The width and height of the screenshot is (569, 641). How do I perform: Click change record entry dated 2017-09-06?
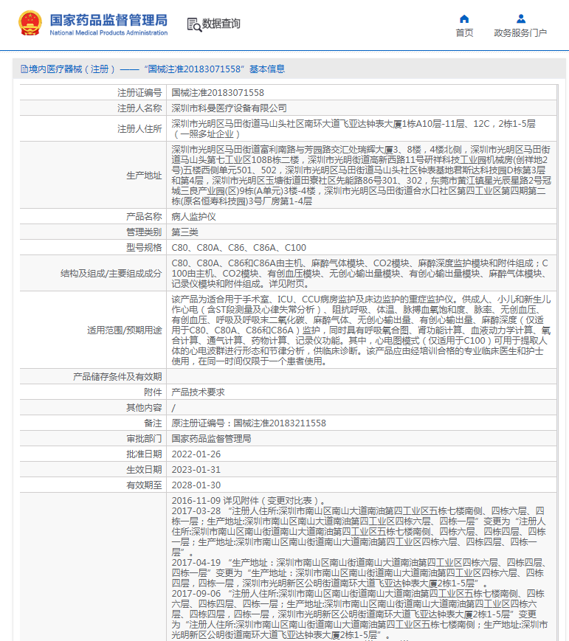pos(359,614)
